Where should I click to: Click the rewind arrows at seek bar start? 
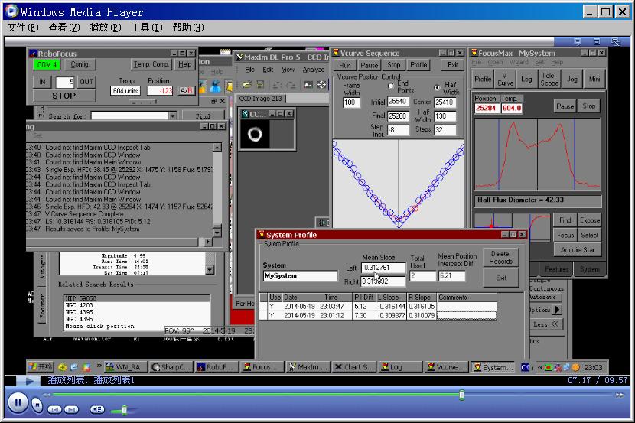(47, 395)
